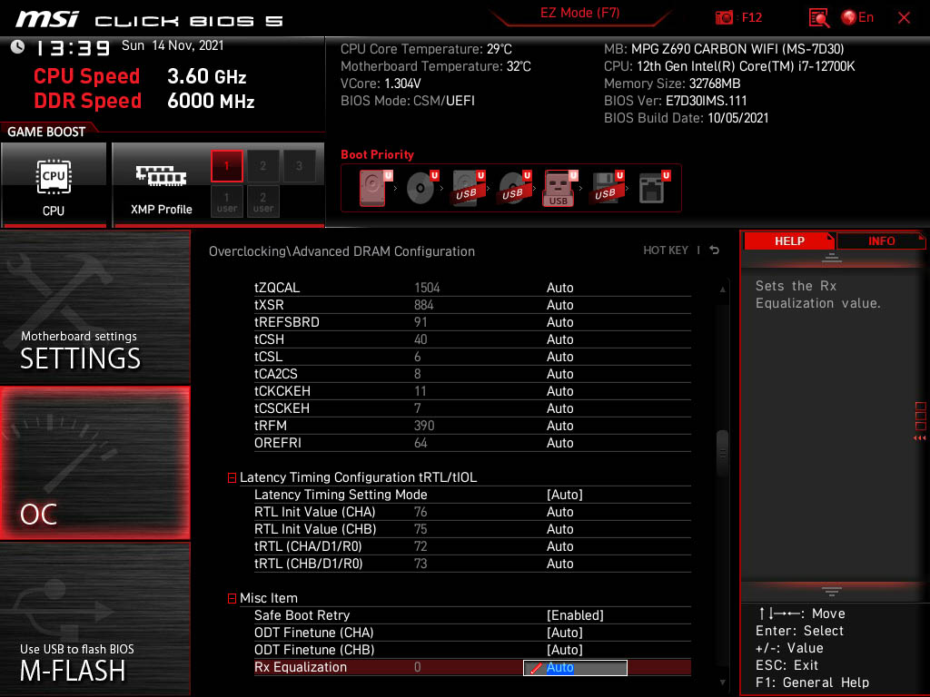This screenshot has height=697, width=930.
Task: Select the floppy USB boot device icon
Action: click(606, 189)
